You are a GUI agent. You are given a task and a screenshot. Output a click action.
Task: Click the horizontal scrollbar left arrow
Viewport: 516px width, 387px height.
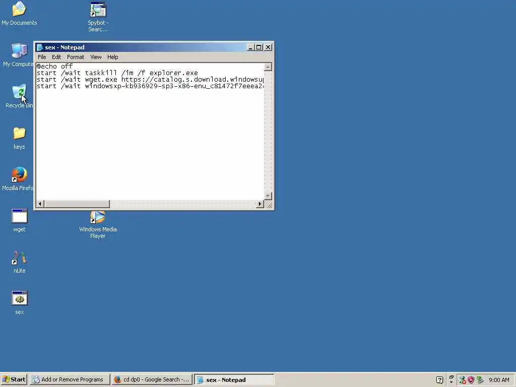click(40, 204)
